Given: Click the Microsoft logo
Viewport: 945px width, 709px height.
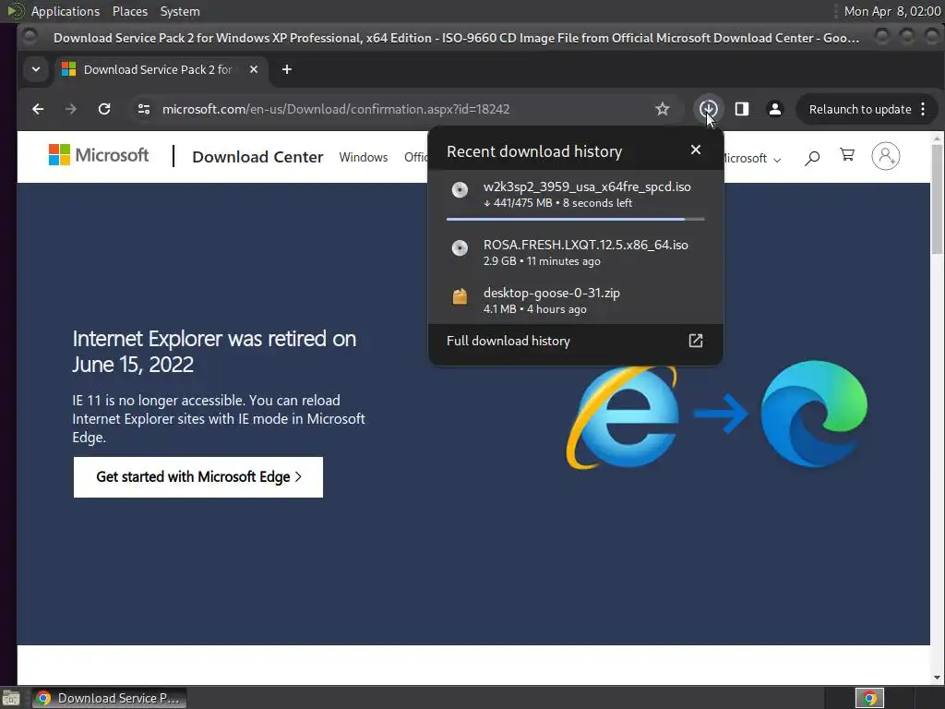Looking at the screenshot, I should tap(98, 155).
